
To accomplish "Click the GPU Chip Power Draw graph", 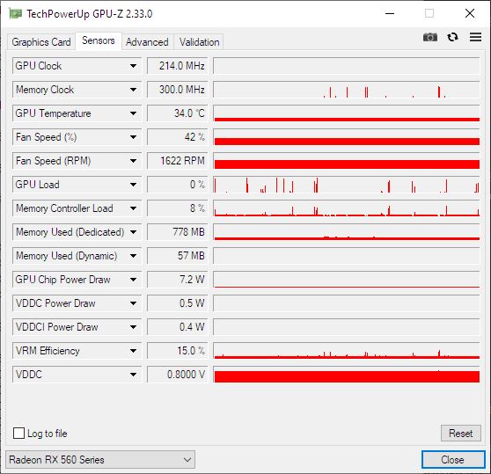I will click(347, 280).
